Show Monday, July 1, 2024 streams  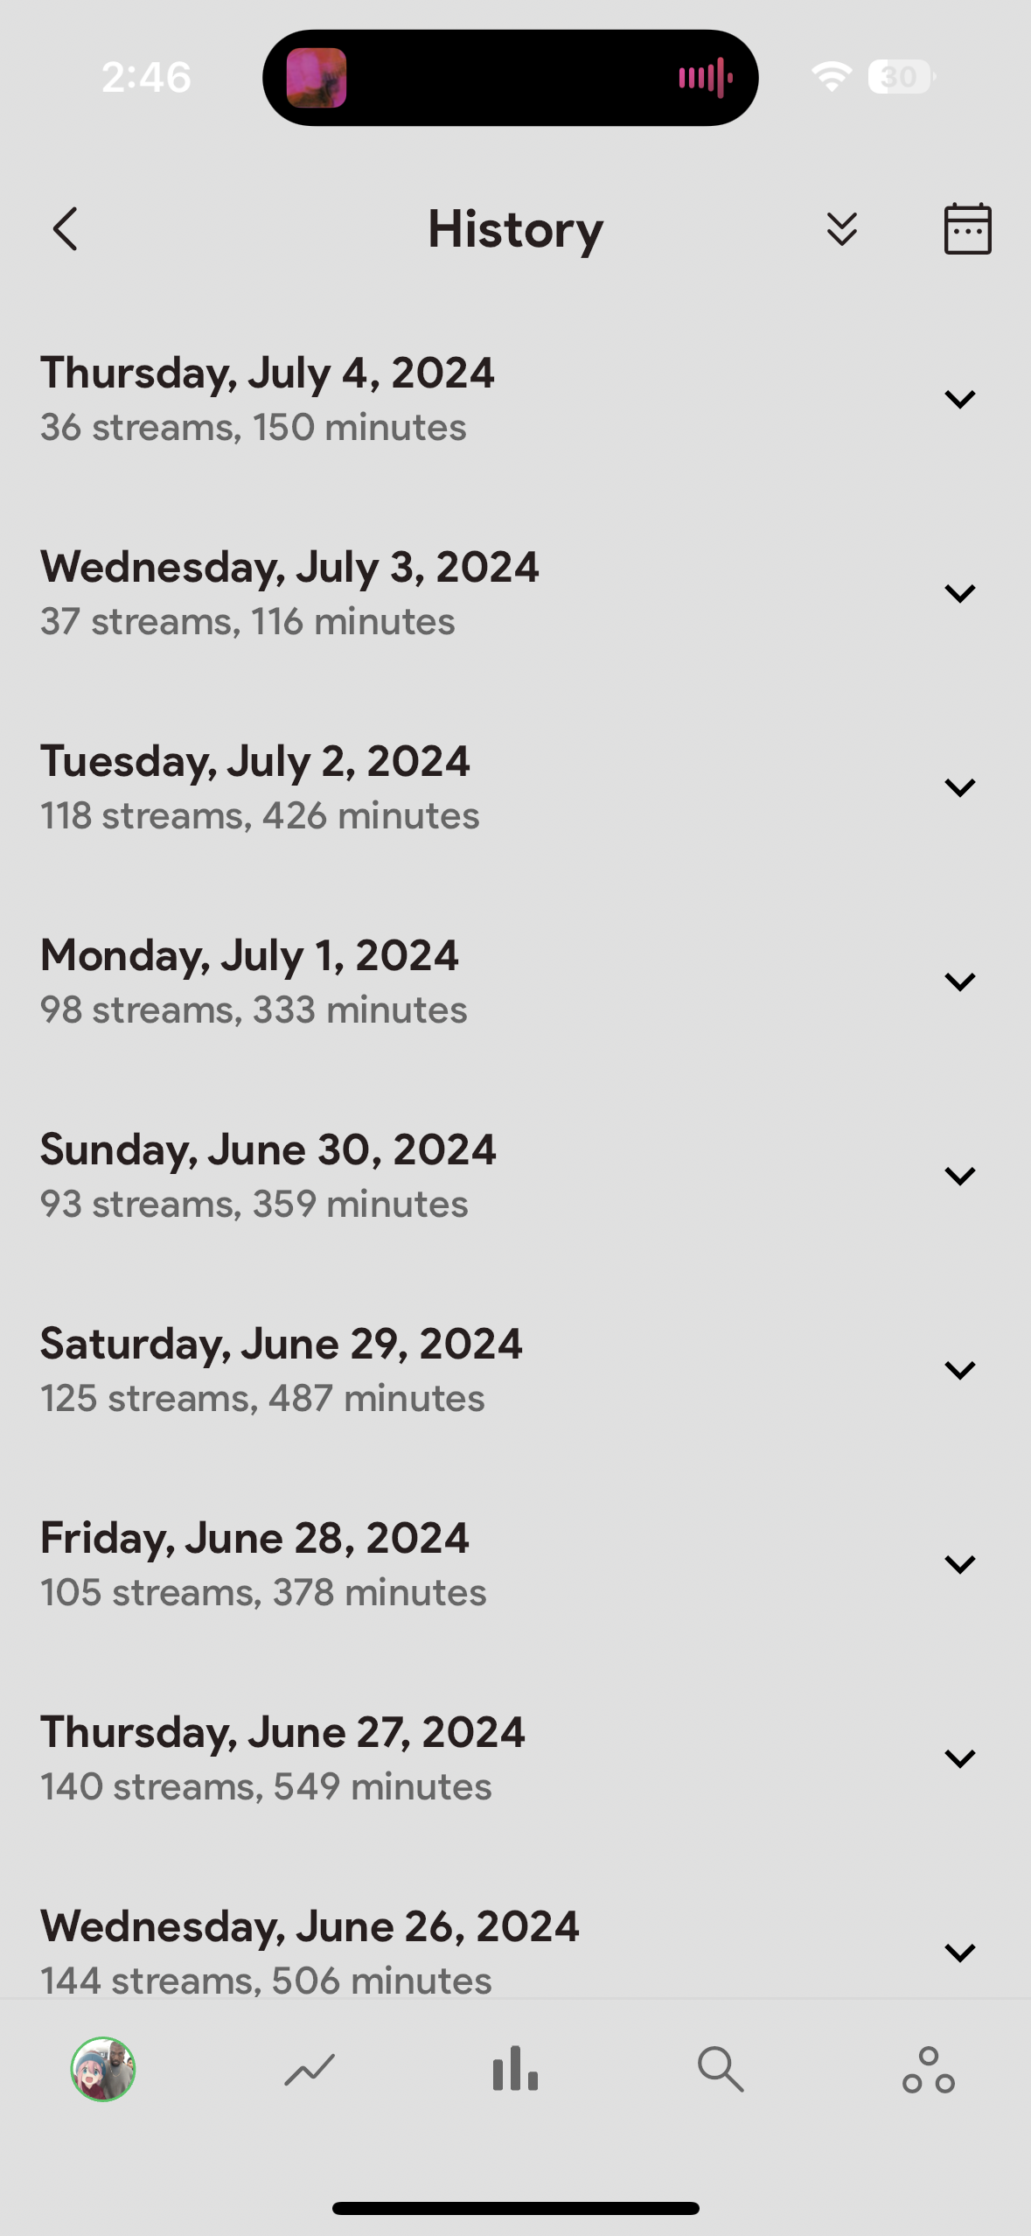tap(959, 982)
